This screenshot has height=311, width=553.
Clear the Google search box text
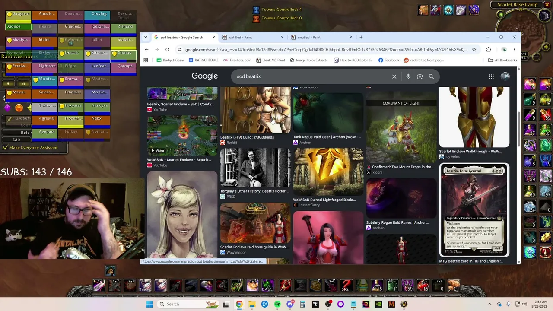pos(394,76)
